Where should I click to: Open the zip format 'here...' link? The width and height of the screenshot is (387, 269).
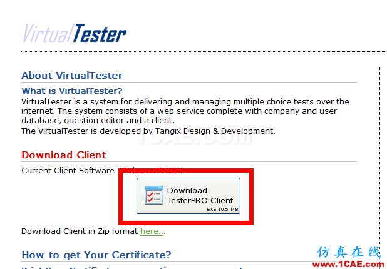[x=152, y=231]
